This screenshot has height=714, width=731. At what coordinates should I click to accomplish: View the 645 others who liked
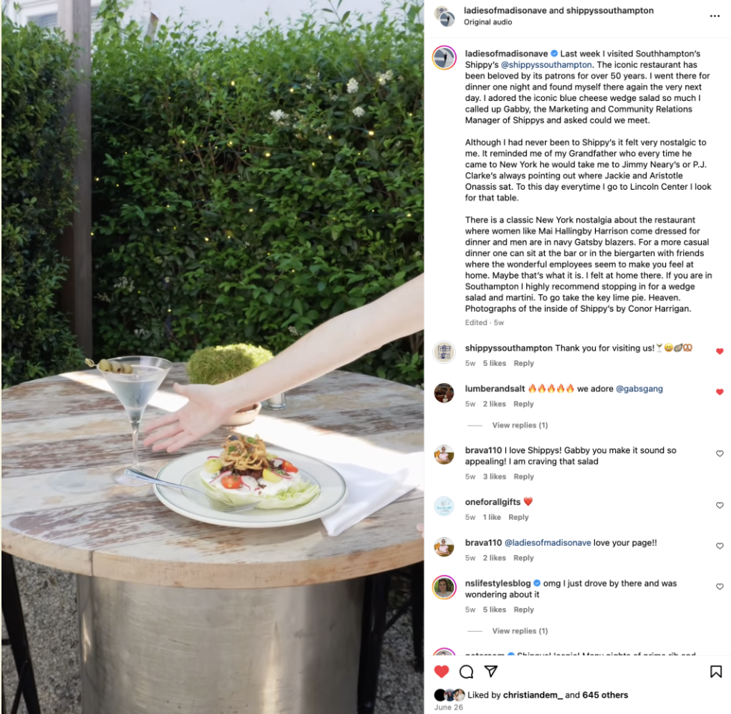click(x=605, y=695)
